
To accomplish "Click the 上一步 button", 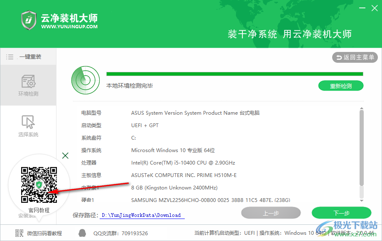I will 271,213.
